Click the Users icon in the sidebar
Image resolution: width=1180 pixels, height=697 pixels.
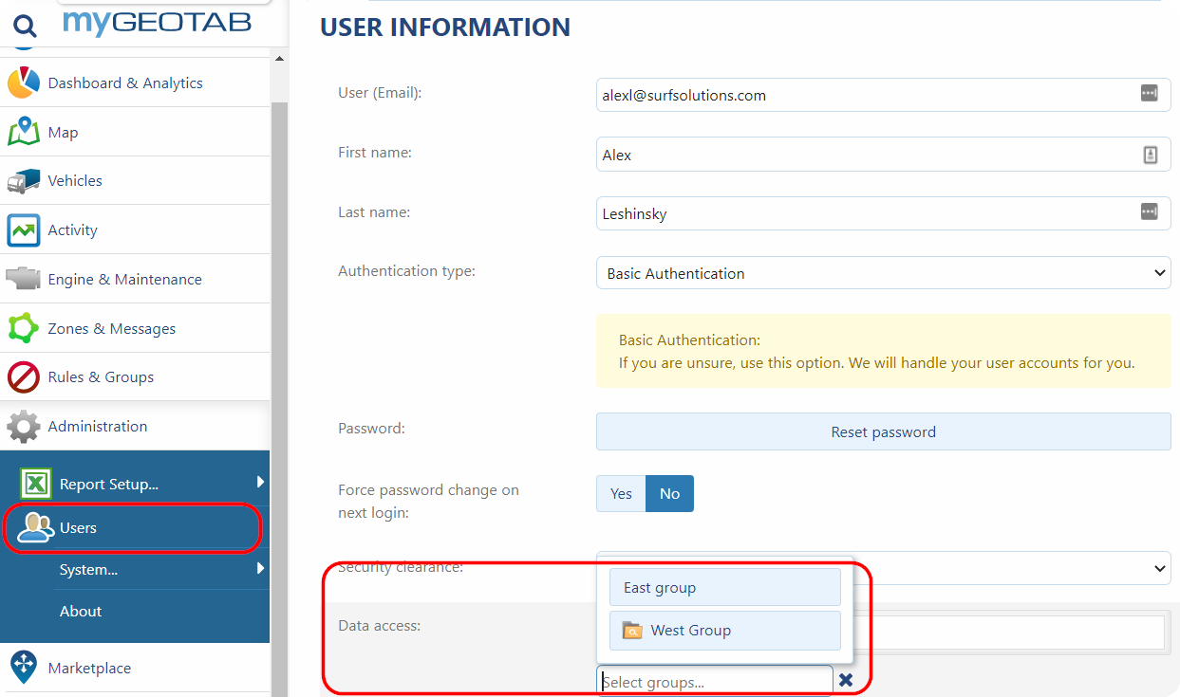coord(33,528)
